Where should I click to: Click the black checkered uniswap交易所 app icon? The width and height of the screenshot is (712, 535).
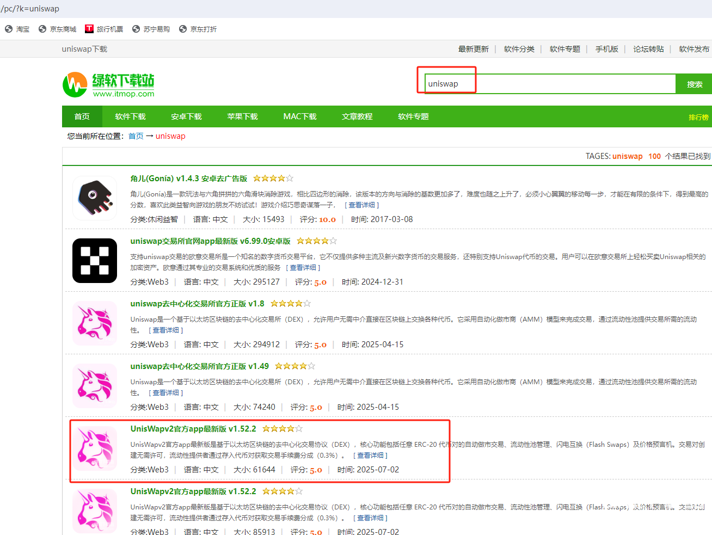coord(95,261)
